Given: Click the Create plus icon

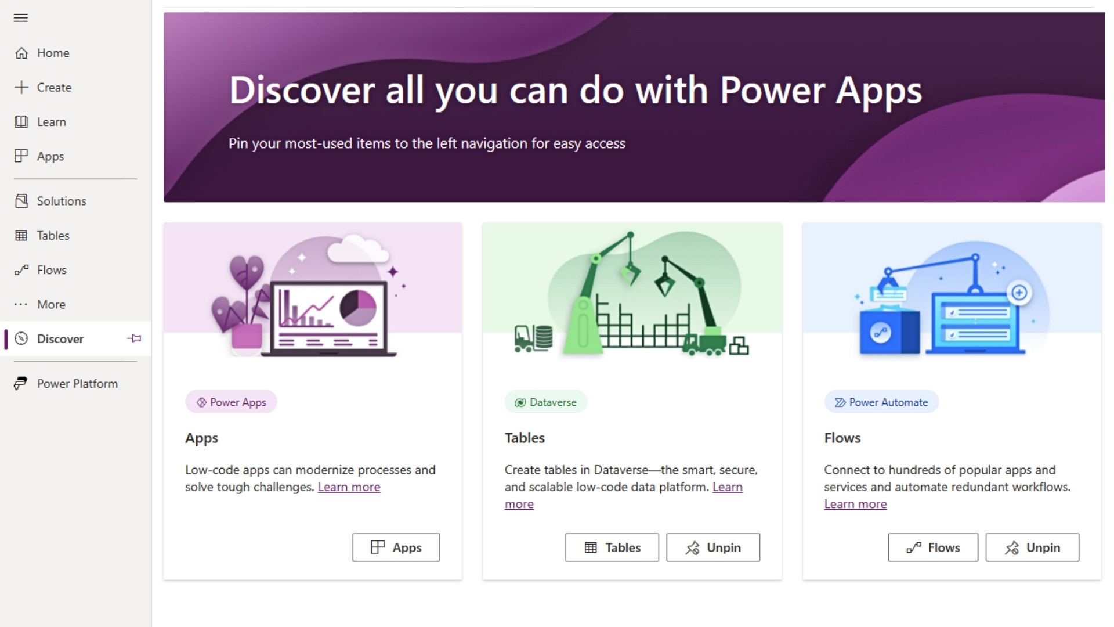Looking at the screenshot, I should pyautogui.click(x=21, y=87).
